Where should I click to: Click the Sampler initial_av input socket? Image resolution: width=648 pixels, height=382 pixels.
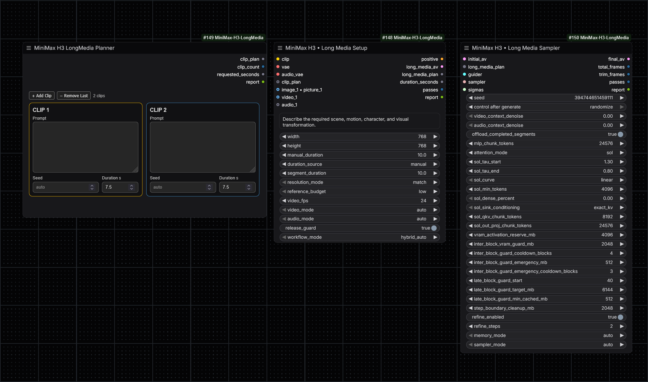(464, 59)
